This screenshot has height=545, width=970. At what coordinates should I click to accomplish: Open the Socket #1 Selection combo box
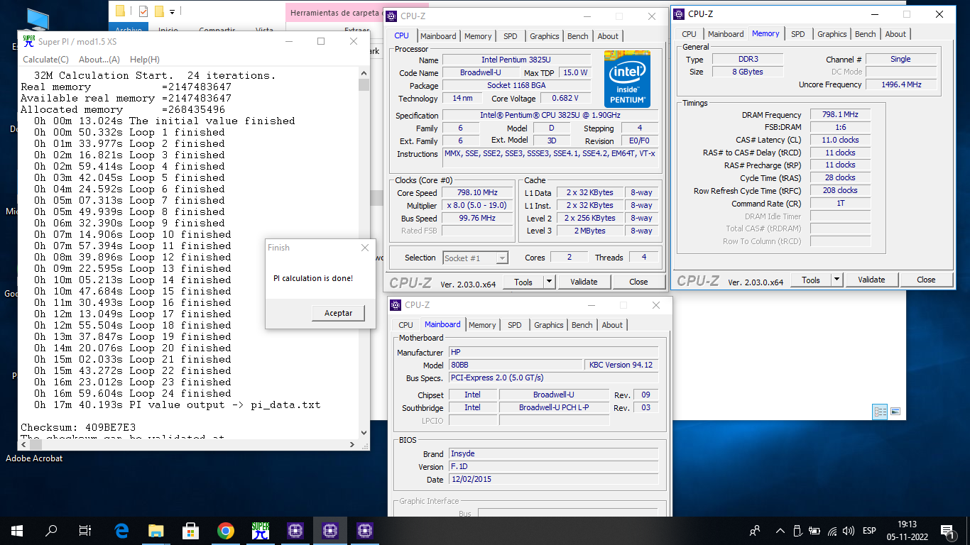[476, 258]
